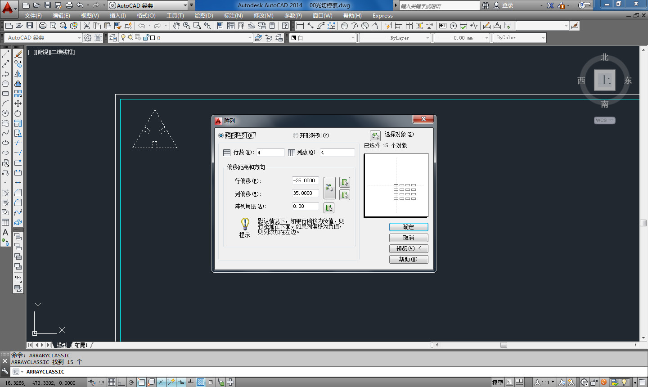Click the 确定 button
Viewport: 648px width, 387px height.
click(409, 227)
